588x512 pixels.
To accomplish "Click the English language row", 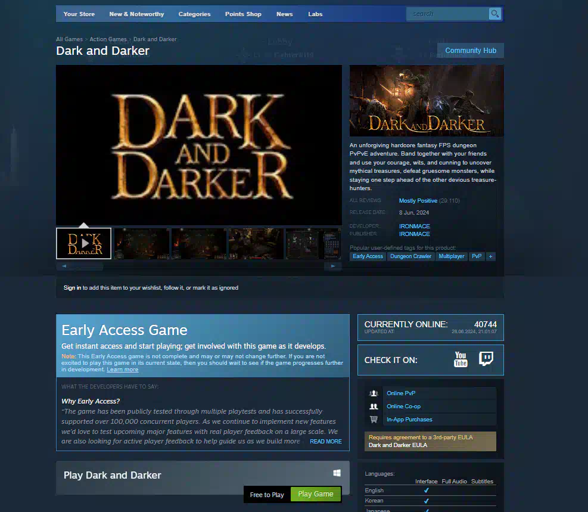I will tap(430, 491).
